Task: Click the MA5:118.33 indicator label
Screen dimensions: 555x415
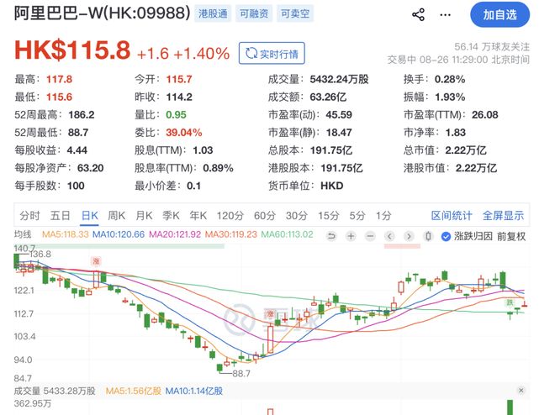Action: coord(65,234)
